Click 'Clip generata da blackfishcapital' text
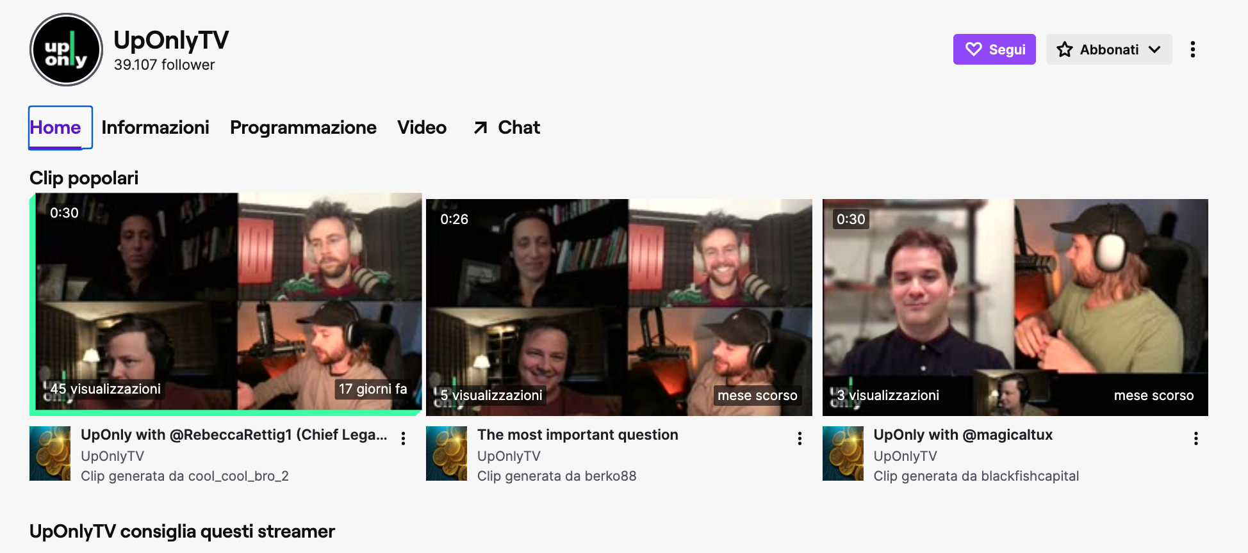The width and height of the screenshot is (1248, 553). pyautogui.click(x=976, y=476)
